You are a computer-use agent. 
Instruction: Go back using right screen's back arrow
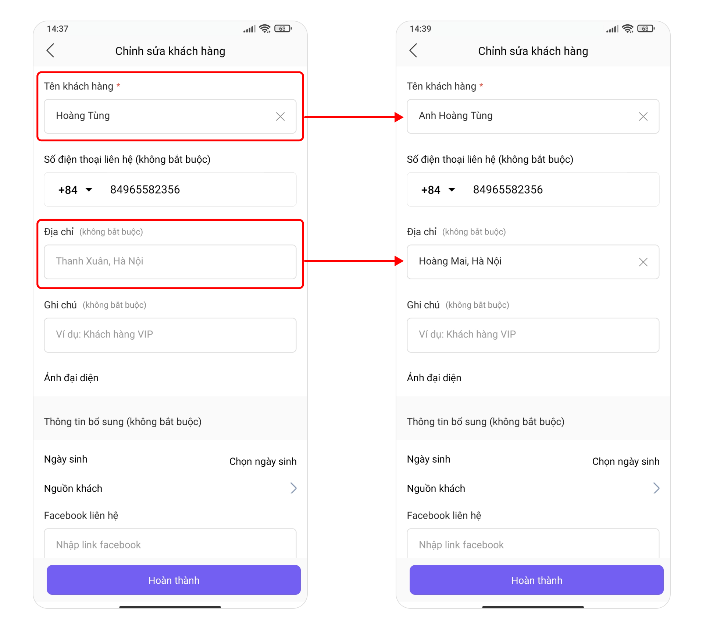click(413, 50)
